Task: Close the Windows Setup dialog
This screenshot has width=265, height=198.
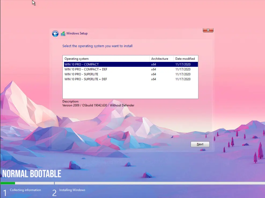Action: 208,30
